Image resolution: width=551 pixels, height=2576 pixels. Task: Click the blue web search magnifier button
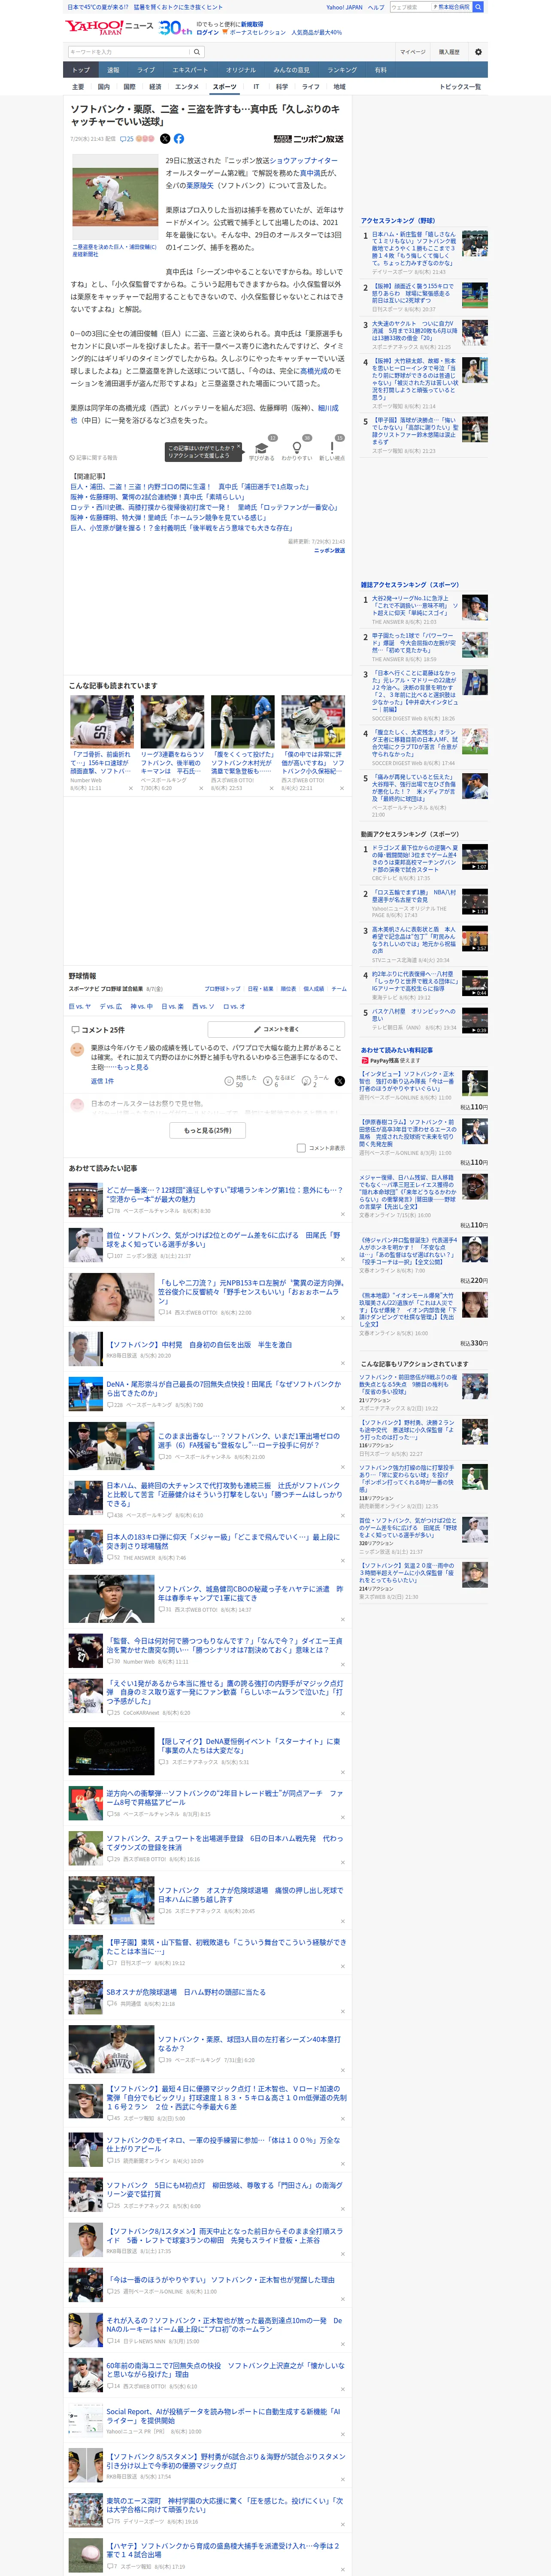click(478, 7)
